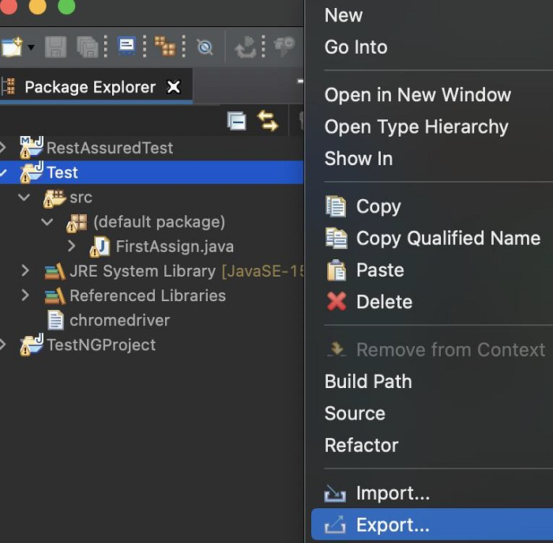553x543 pixels.
Task: Click the Skip All Breakpoints icon
Action: pyautogui.click(x=205, y=47)
